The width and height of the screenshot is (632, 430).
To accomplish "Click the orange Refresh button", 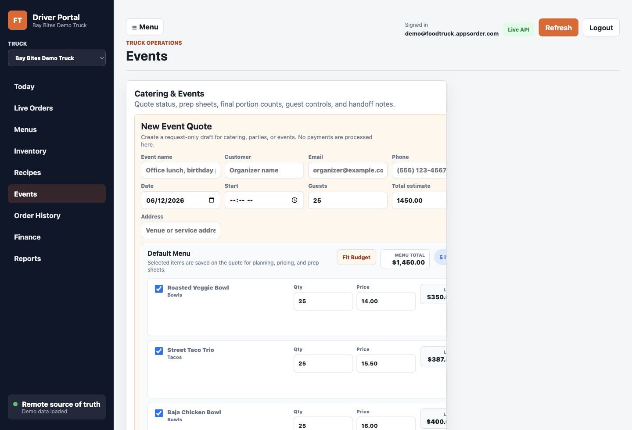I will point(558,28).
